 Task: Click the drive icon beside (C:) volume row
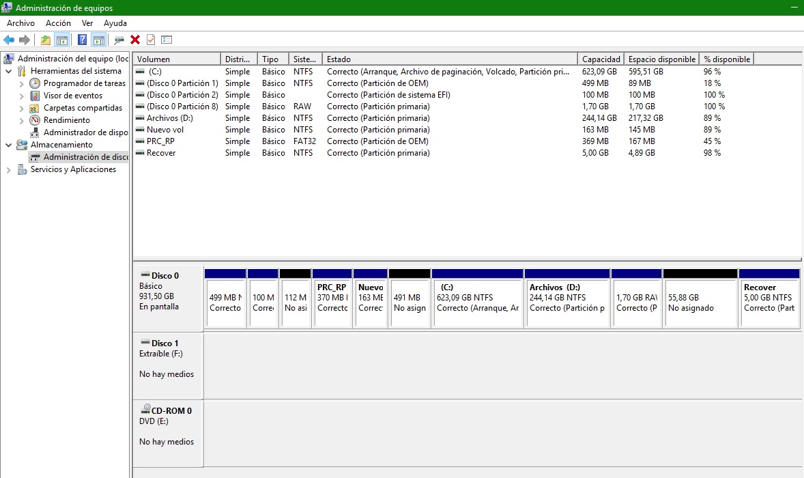pyautogui.click(x=140, y=72)
